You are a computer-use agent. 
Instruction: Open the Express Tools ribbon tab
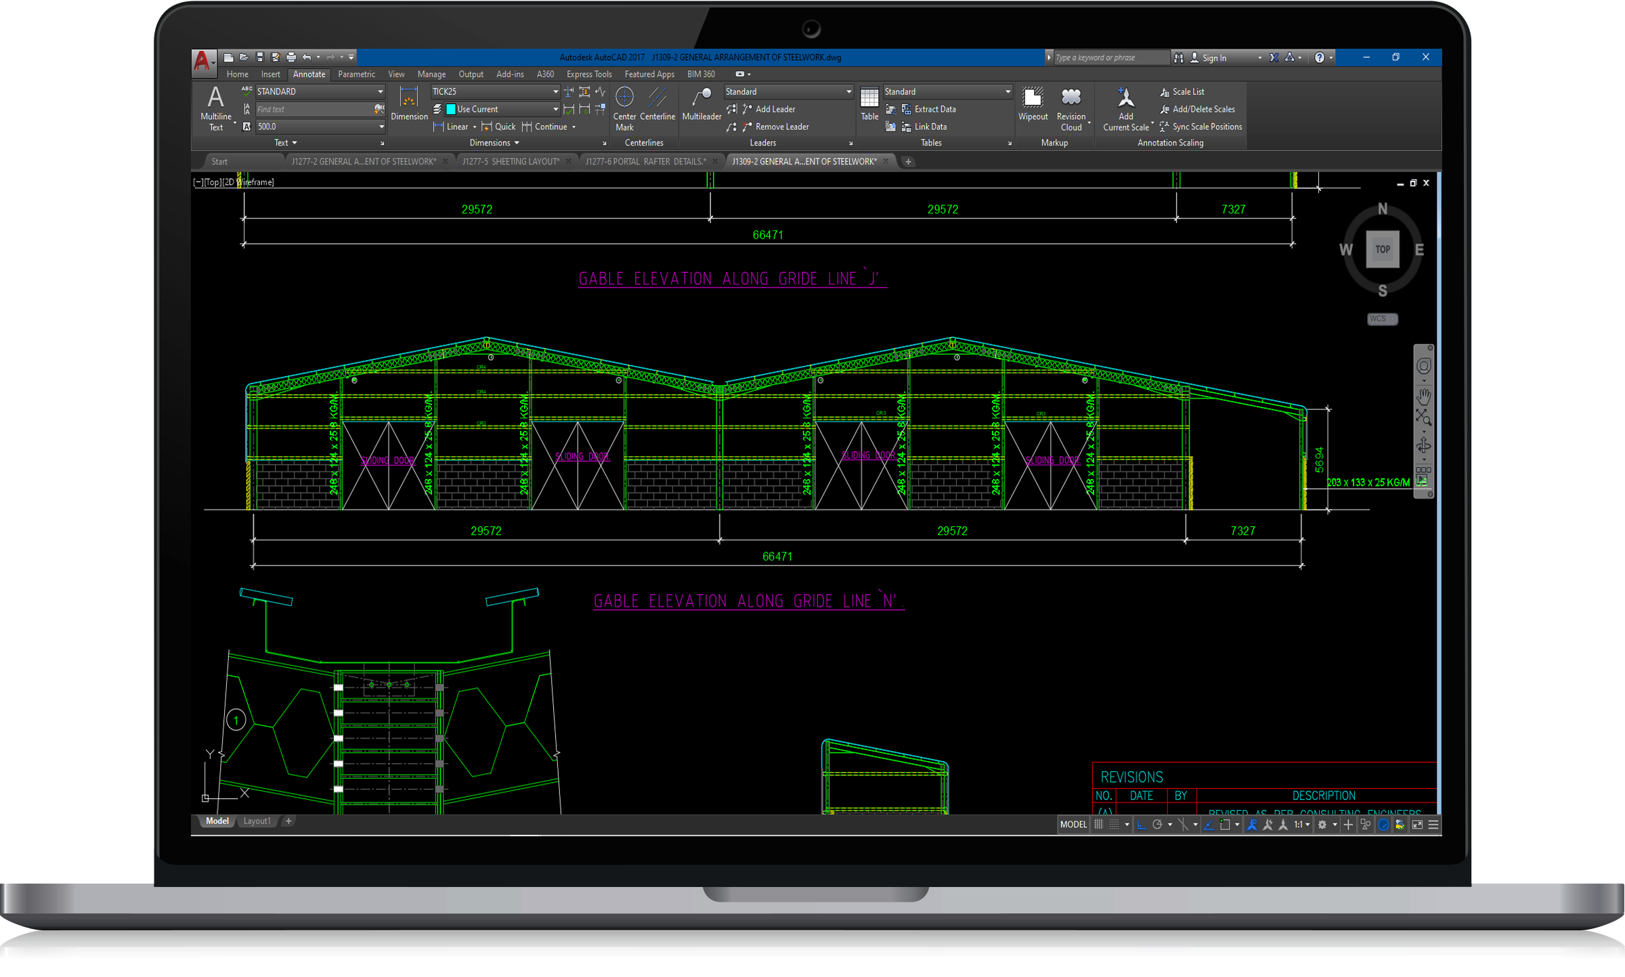(588, 74)
